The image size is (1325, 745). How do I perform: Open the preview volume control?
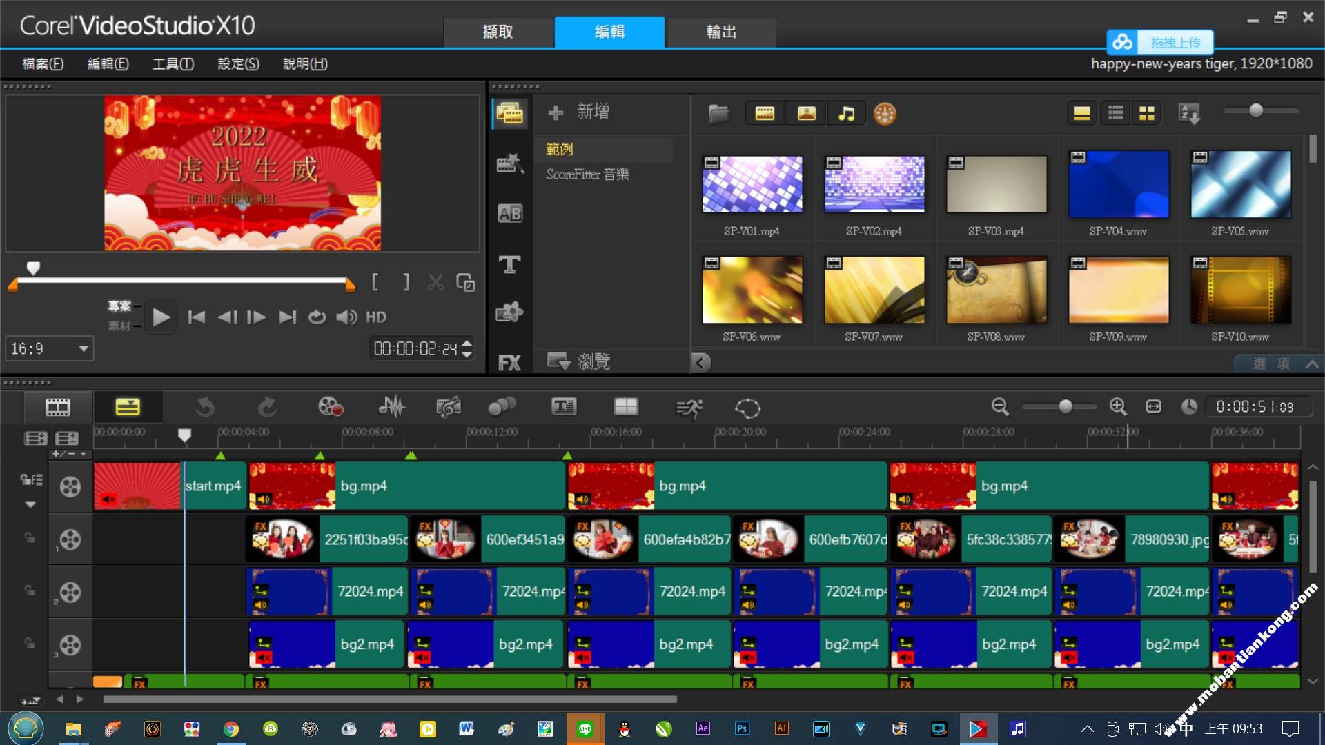(346, 317)
